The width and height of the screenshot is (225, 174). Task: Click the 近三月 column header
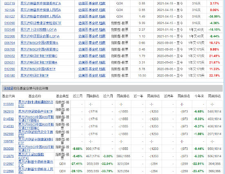point(78,96)
